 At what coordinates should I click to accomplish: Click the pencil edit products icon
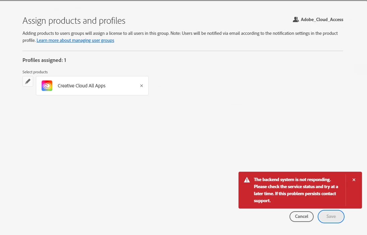(x=28, y=81)
